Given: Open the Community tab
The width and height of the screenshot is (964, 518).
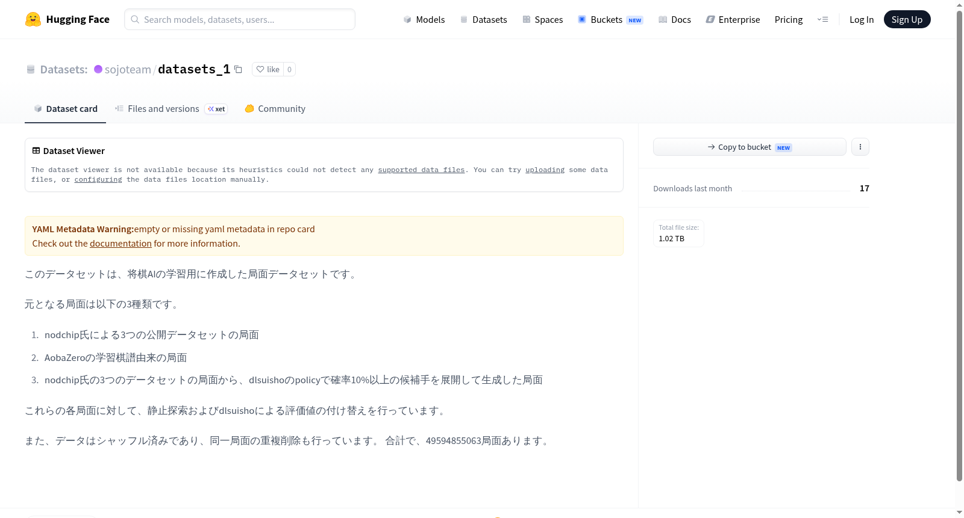Looking at the screenshot, I should (x=275, y=108).
